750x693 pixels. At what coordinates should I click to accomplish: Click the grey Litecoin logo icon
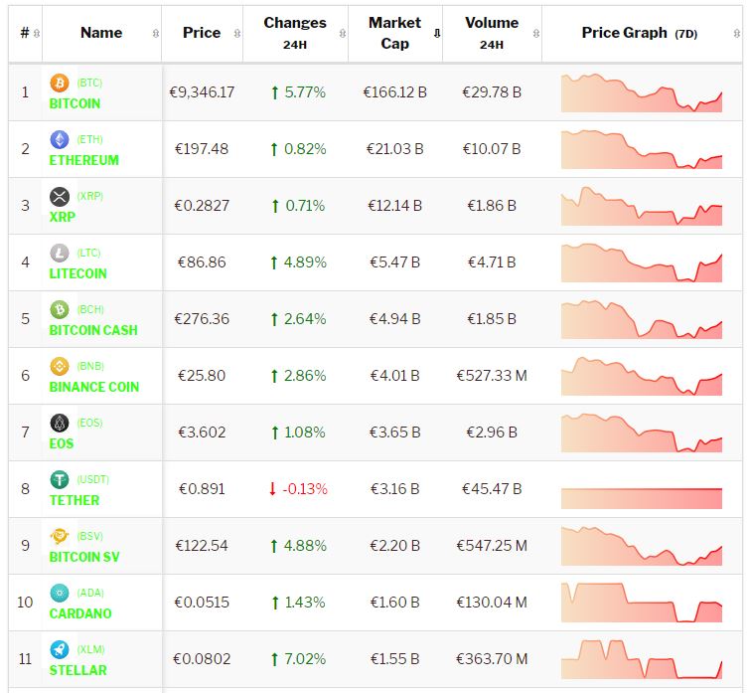(59, 253)
